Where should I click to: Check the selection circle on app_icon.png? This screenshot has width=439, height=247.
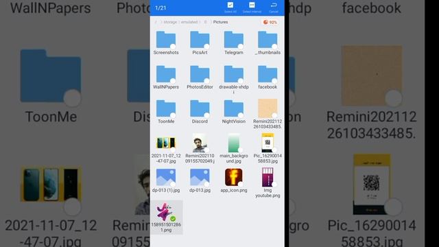241,185
